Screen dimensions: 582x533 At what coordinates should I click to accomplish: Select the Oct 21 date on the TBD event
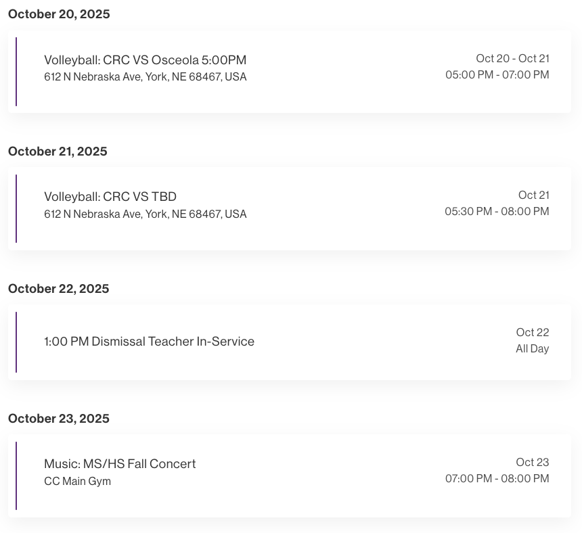[533, 195]
